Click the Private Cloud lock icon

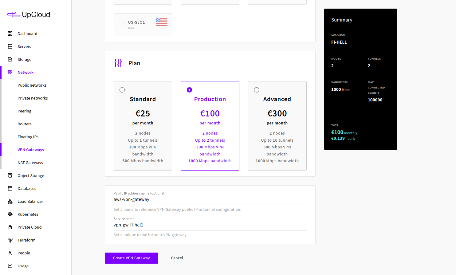[10, 227]
